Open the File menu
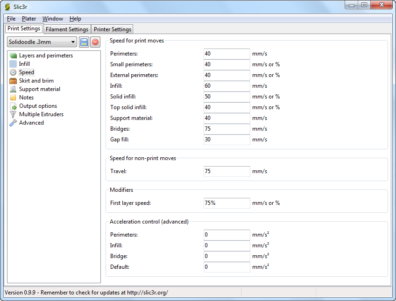 (x=11, y=19)
